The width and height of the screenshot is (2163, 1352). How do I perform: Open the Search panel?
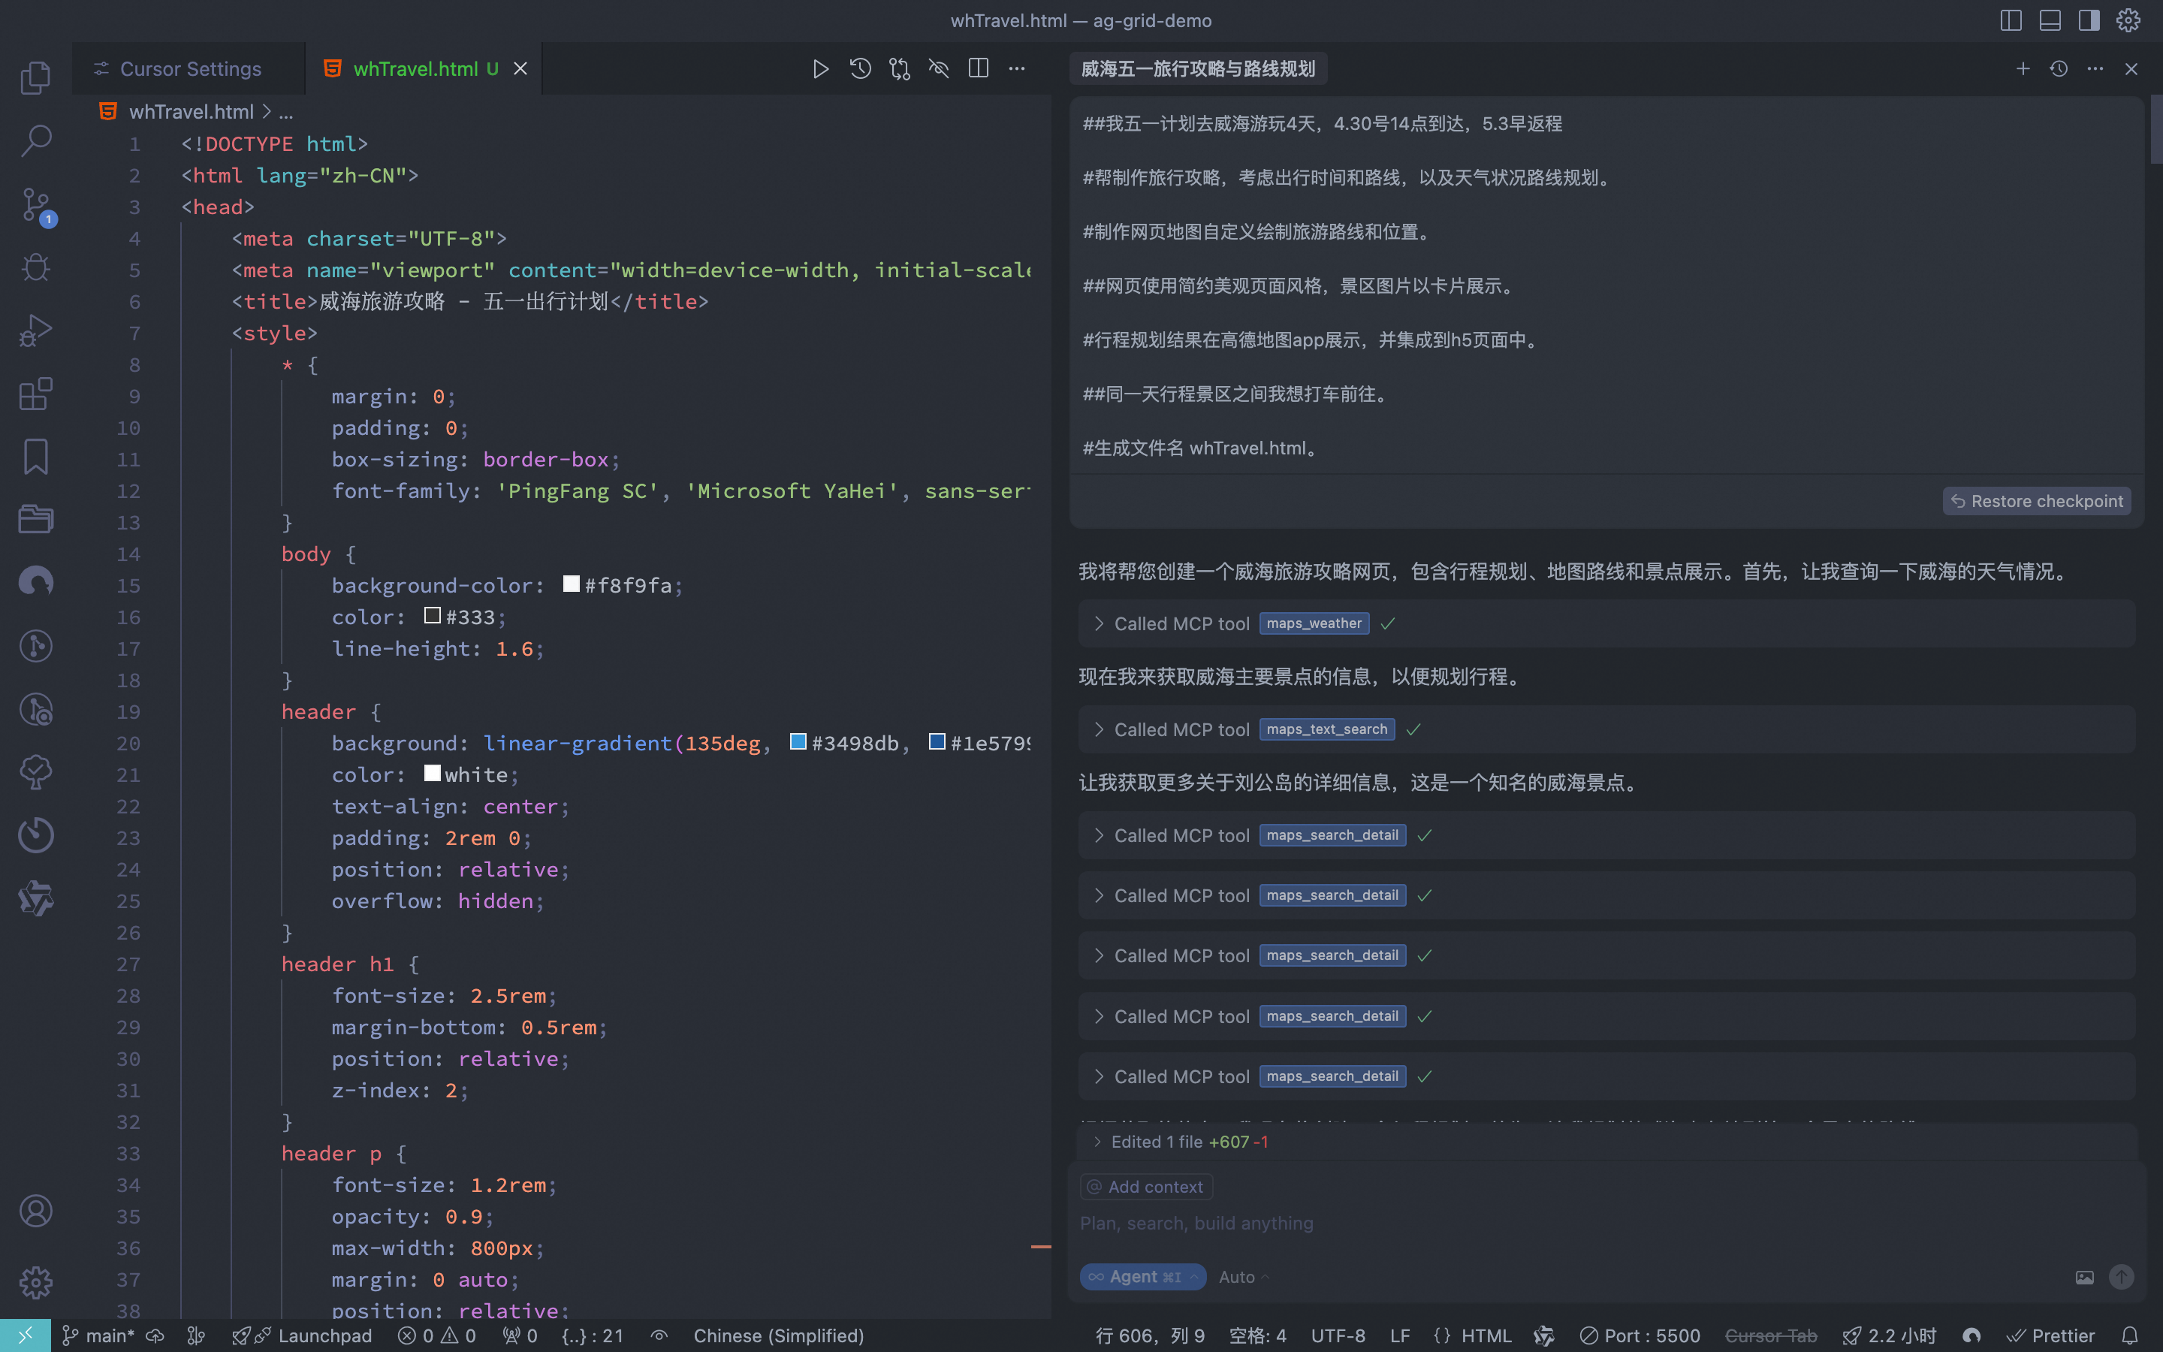[x=36, y=140]
